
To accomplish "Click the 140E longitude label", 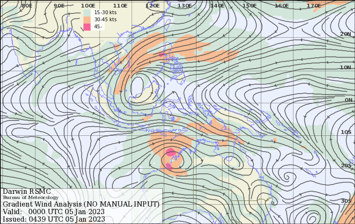I will pos(217,6).
